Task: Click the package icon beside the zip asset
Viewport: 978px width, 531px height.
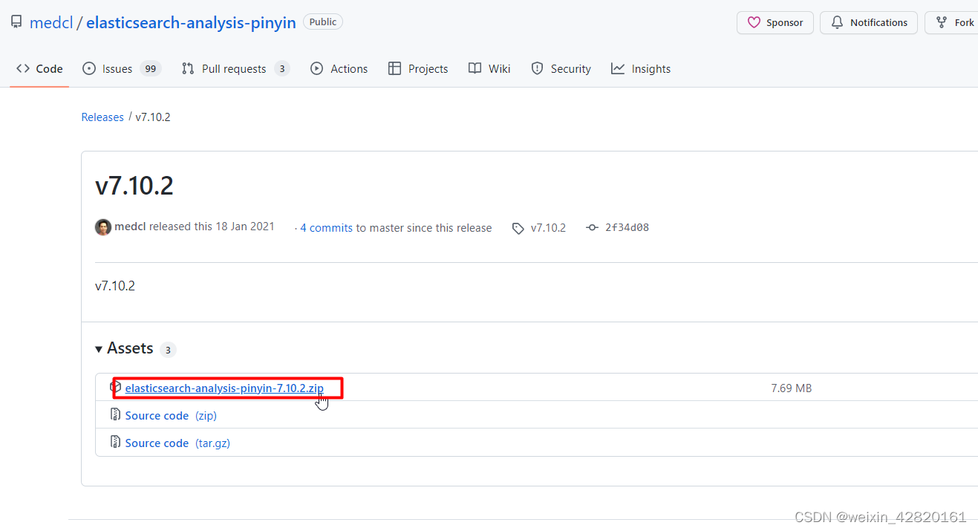Action: pos(116,388)
